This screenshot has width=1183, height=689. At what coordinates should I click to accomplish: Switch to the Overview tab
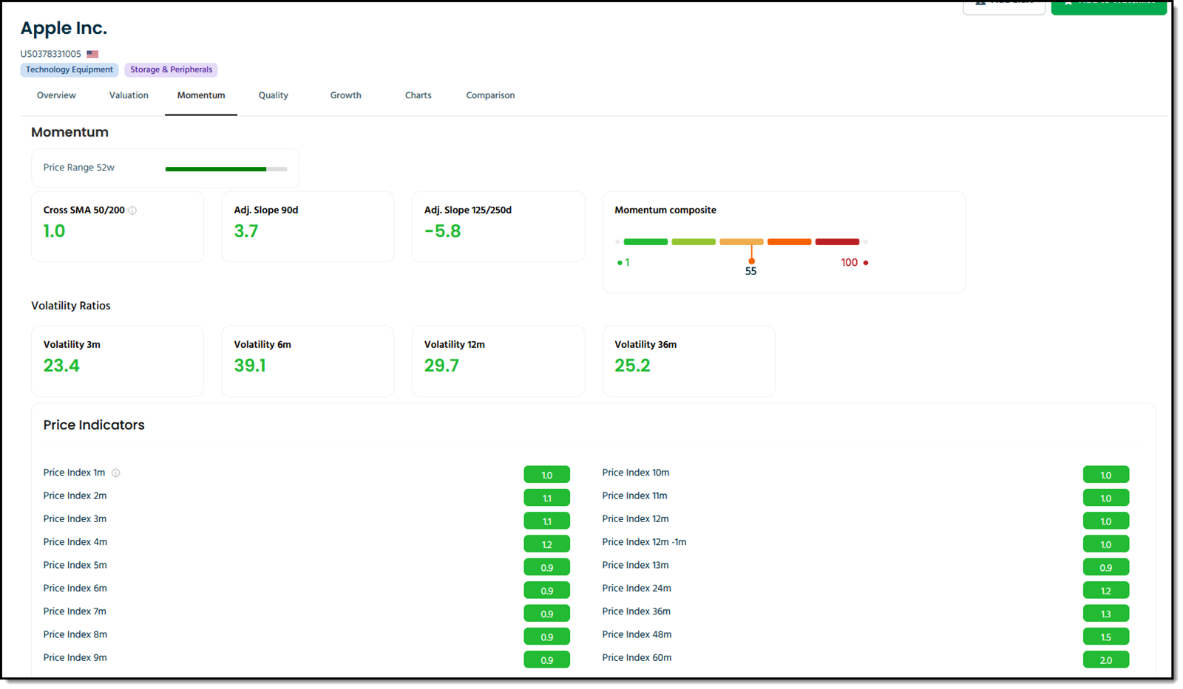click(56, 95)
